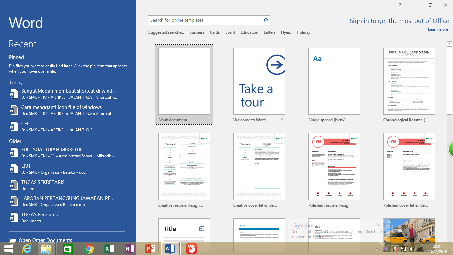This screenshot has height=255, width=453.
Task: Open the Blank document template
Action: (x=184, y=81)
